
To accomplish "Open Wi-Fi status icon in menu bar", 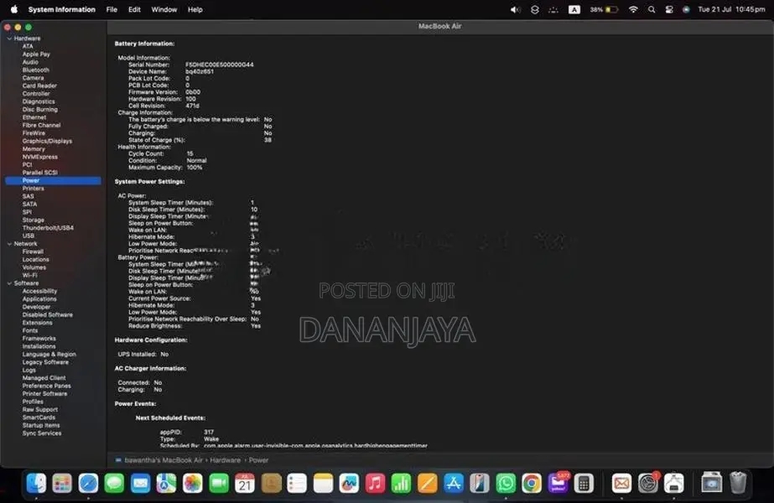I will pos(633,9).
